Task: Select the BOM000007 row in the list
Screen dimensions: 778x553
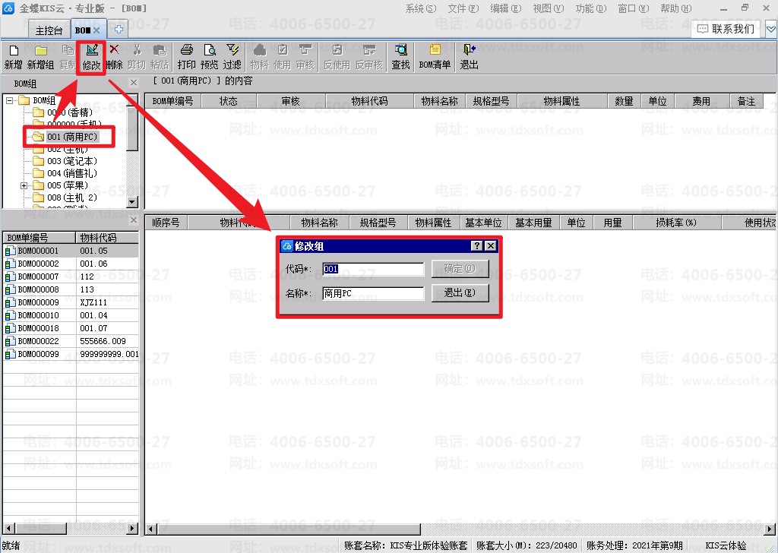Action: pos(71,276)
